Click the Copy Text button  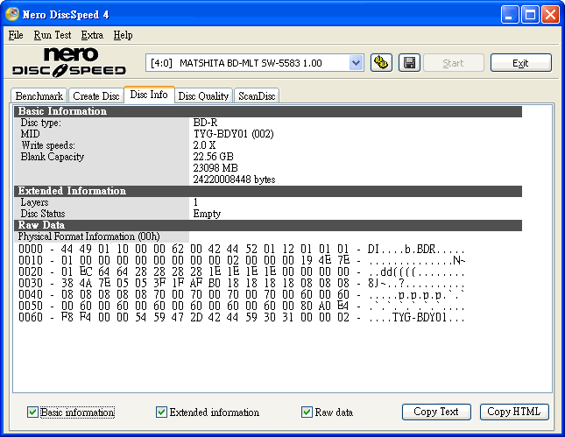click(436, 412)
